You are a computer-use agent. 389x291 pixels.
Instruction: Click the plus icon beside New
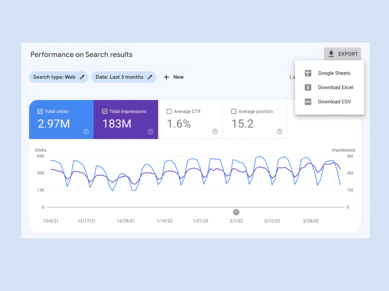tap(166, 77)
